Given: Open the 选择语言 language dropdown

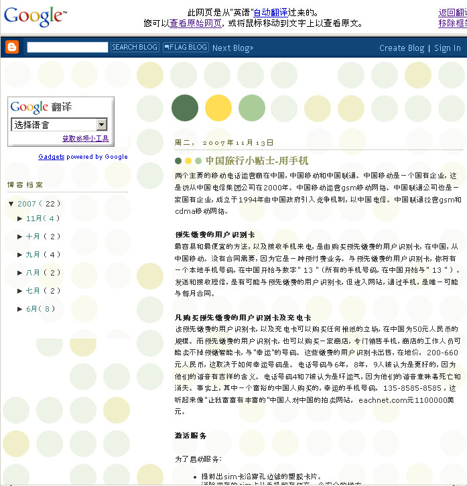Looking at the screenshot, I should pyautogui.click(x=59, y=125).
